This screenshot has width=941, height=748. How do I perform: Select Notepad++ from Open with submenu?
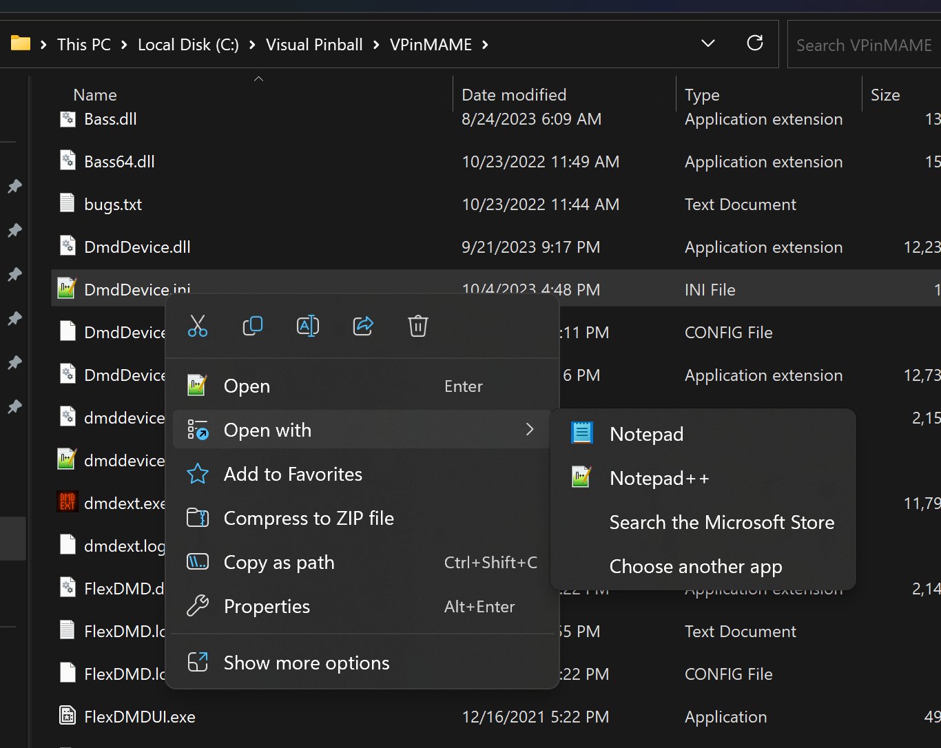point(659,478)
